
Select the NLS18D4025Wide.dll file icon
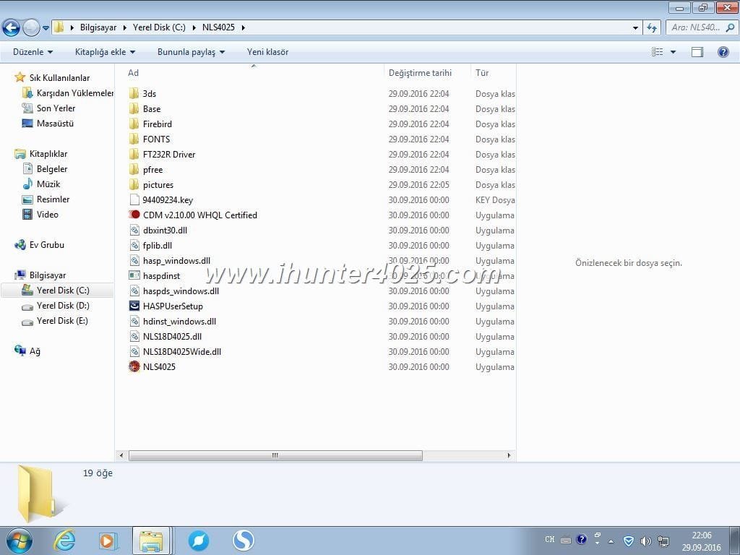click(134, 351)
